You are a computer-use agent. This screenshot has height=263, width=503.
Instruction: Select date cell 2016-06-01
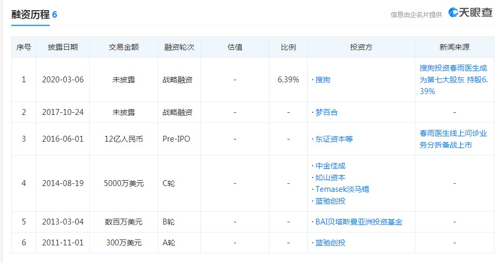(x=63, y=139)
